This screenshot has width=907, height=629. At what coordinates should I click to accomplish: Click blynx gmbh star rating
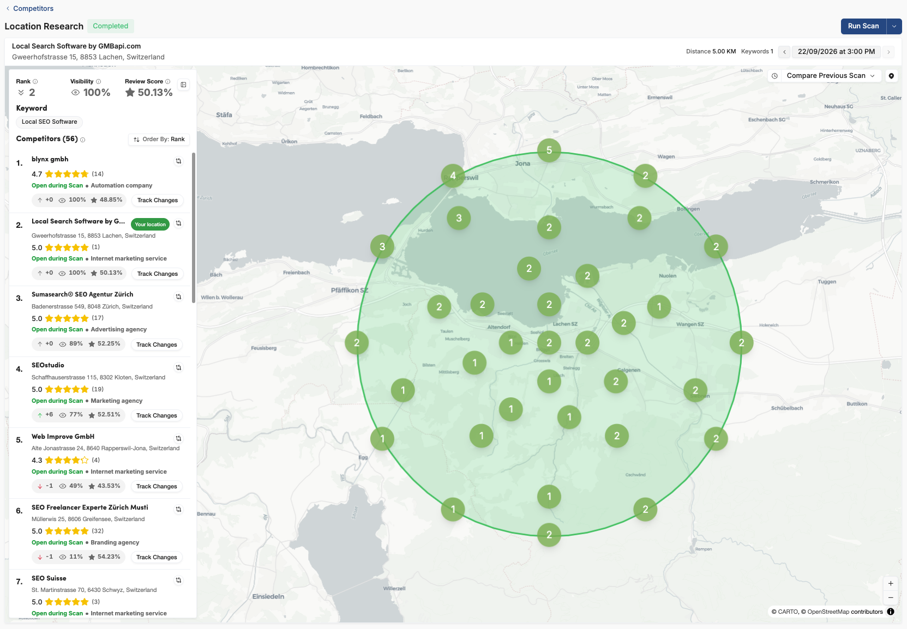click(x=67, y=174)
